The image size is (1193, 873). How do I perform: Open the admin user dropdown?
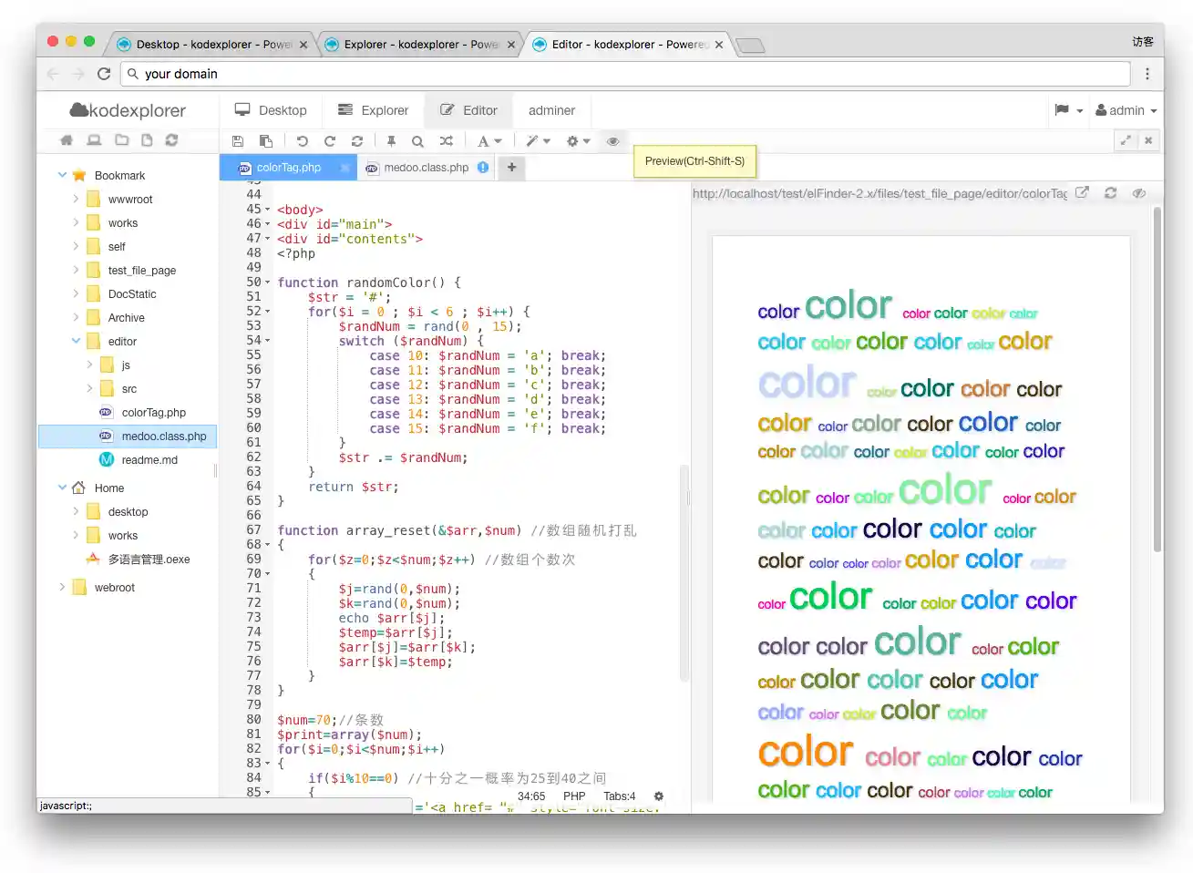1126,110
